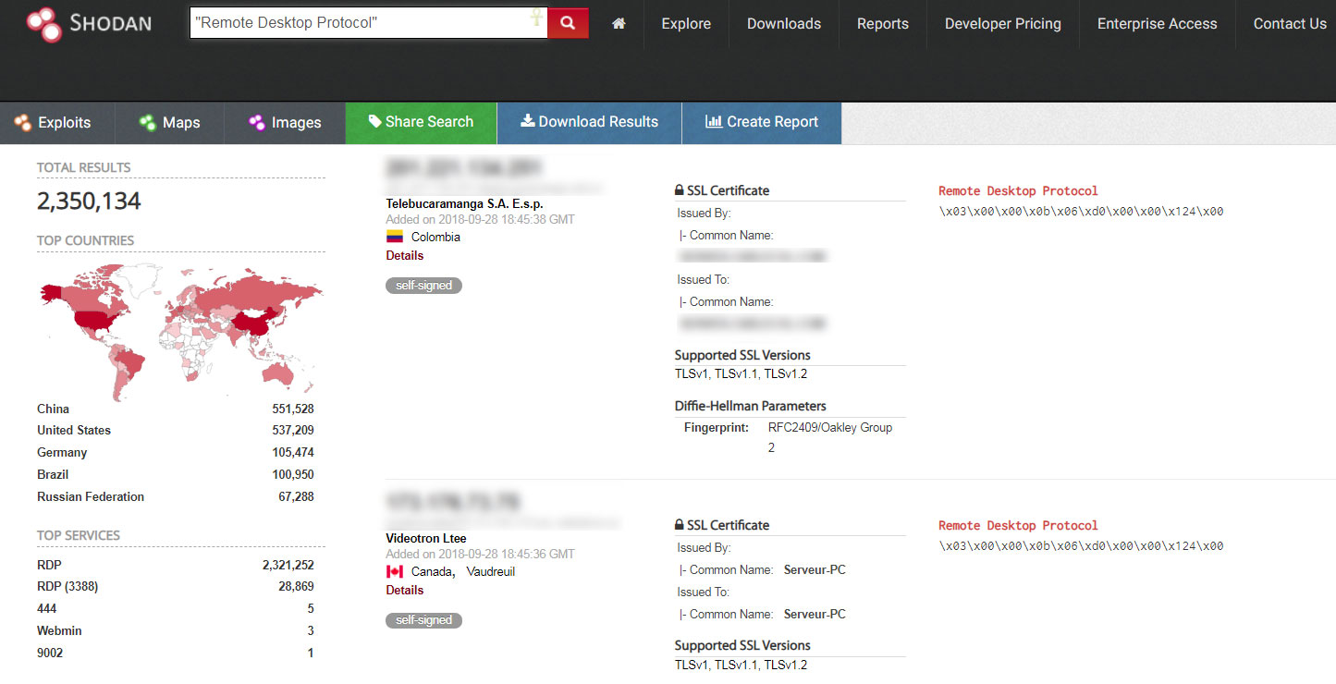The image size is (1336, 684).
Task: Click Diffie-Hellman Parameters heading
Action: coord(751,406)
